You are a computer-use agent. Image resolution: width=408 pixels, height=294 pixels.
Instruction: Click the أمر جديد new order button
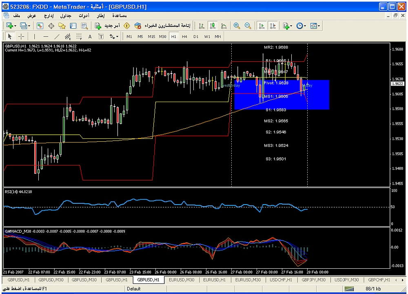pos(107,26)
